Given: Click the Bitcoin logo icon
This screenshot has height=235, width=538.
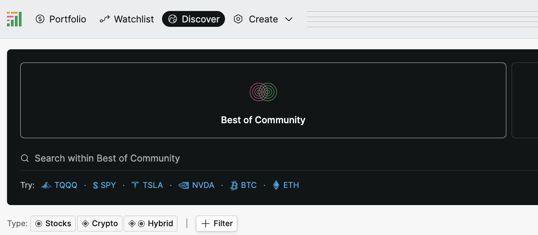Looking at the screenshot, I should (x=234, y=185).
